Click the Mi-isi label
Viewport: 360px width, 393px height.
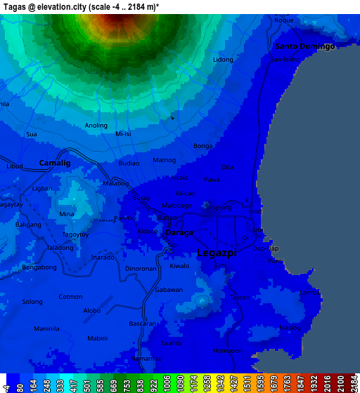tap(123, 134)
